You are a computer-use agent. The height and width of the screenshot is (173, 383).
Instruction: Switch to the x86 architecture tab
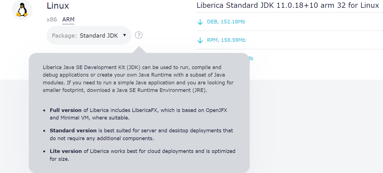point(52,20)
